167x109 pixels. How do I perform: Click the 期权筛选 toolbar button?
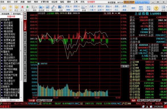tap(141, 8)
